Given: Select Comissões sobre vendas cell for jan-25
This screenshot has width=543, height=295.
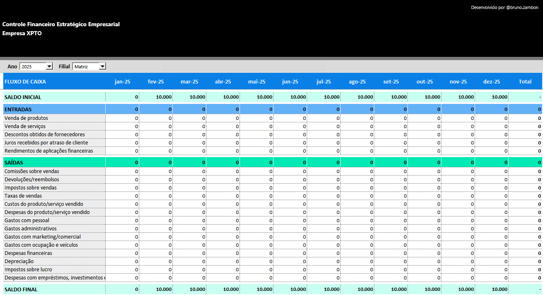Looking at the screenshot, I should tap(122, 171).
